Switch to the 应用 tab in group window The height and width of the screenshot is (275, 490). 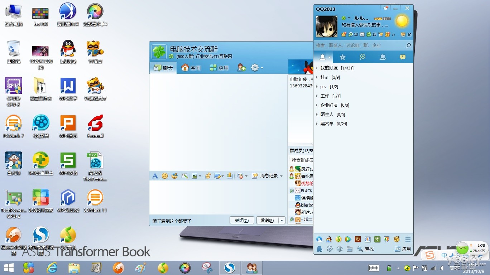pyautogui.click(x=219, y=68)
